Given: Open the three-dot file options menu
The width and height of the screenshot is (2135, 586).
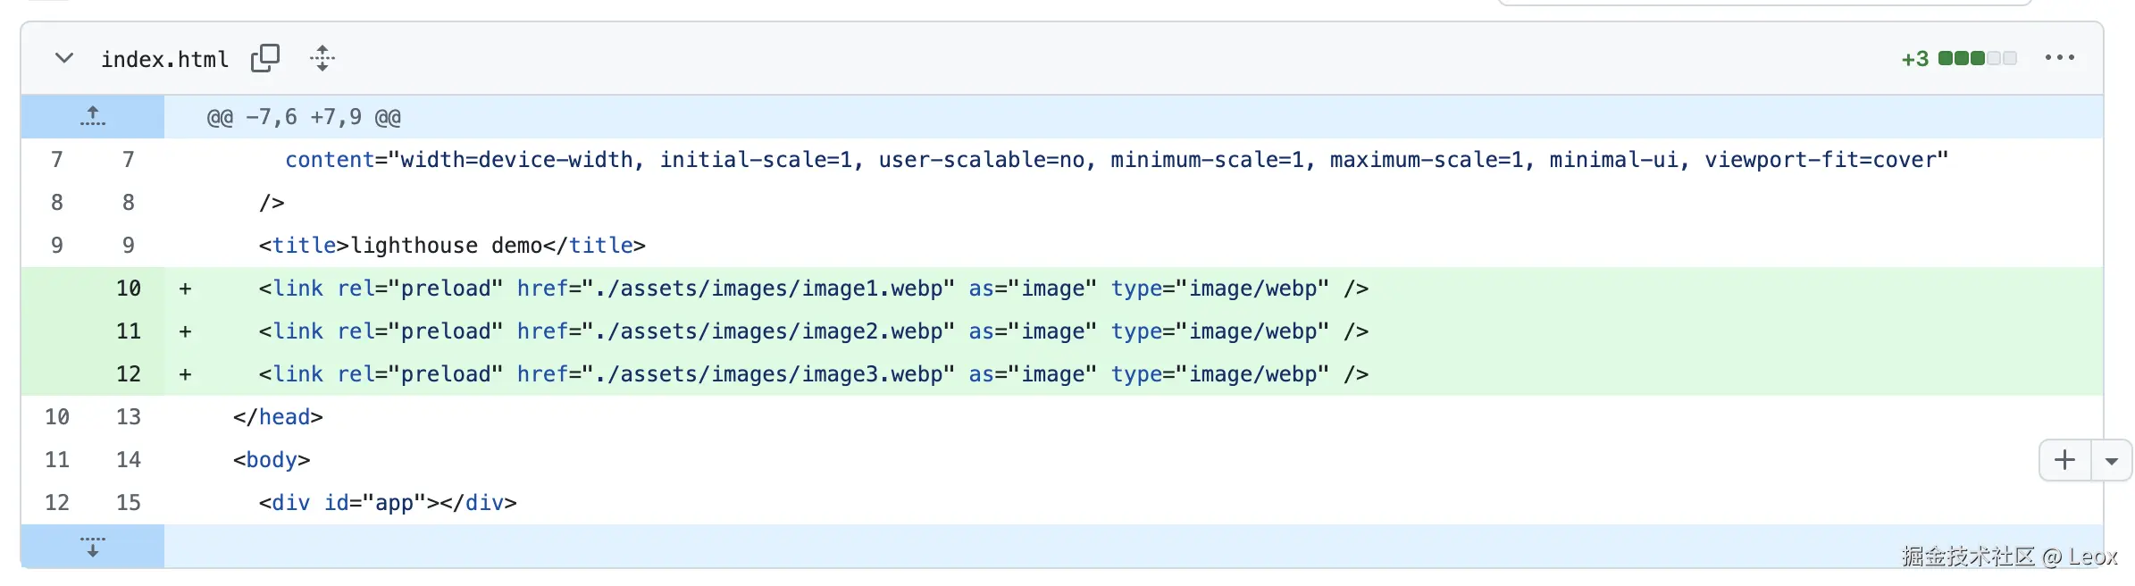Looking at the screenshot, I should click(x=2059, y=59).
